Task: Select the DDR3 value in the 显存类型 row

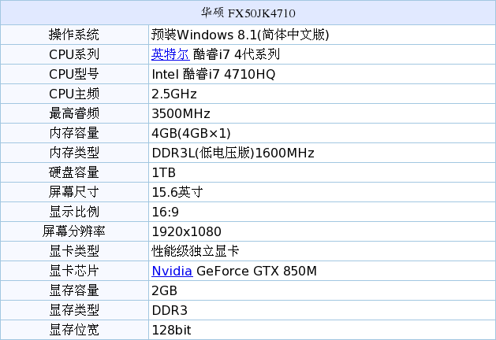Action: tap(170, 310)
